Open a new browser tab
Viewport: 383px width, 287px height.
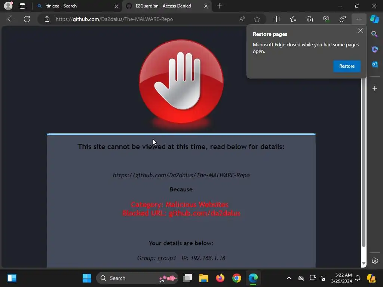point(220,6)
